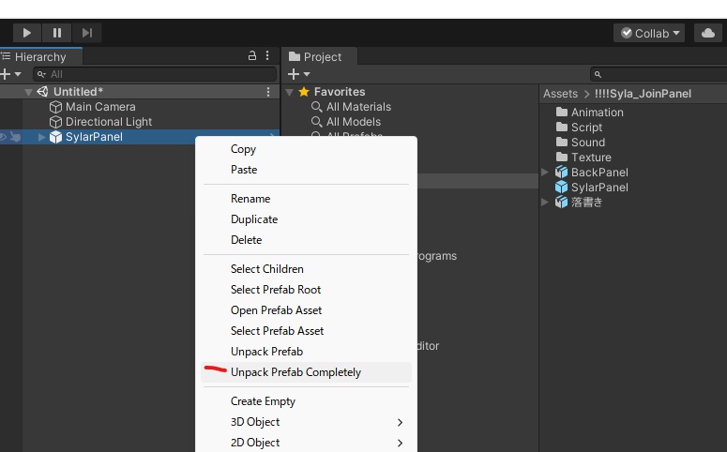Click the Assets breadcrumb link

[560, 94]
